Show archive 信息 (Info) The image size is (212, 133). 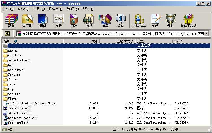[x=120, y=21]
